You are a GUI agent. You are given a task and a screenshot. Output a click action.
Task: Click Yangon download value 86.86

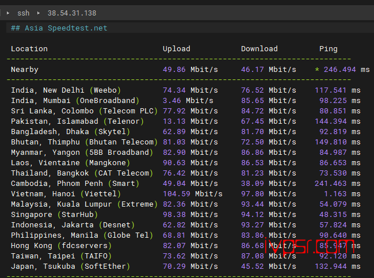point(253,153)
